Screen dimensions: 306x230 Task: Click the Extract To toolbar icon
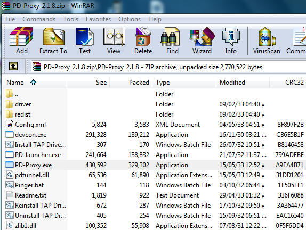coord(54,37)
